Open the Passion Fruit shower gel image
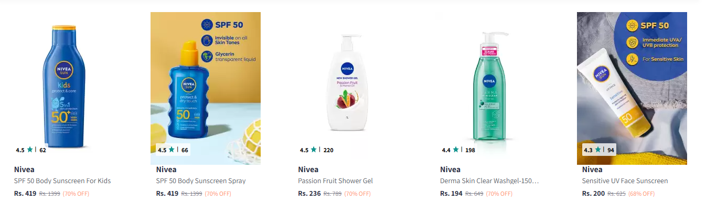706x201 pixels. [x=348, y=88]
